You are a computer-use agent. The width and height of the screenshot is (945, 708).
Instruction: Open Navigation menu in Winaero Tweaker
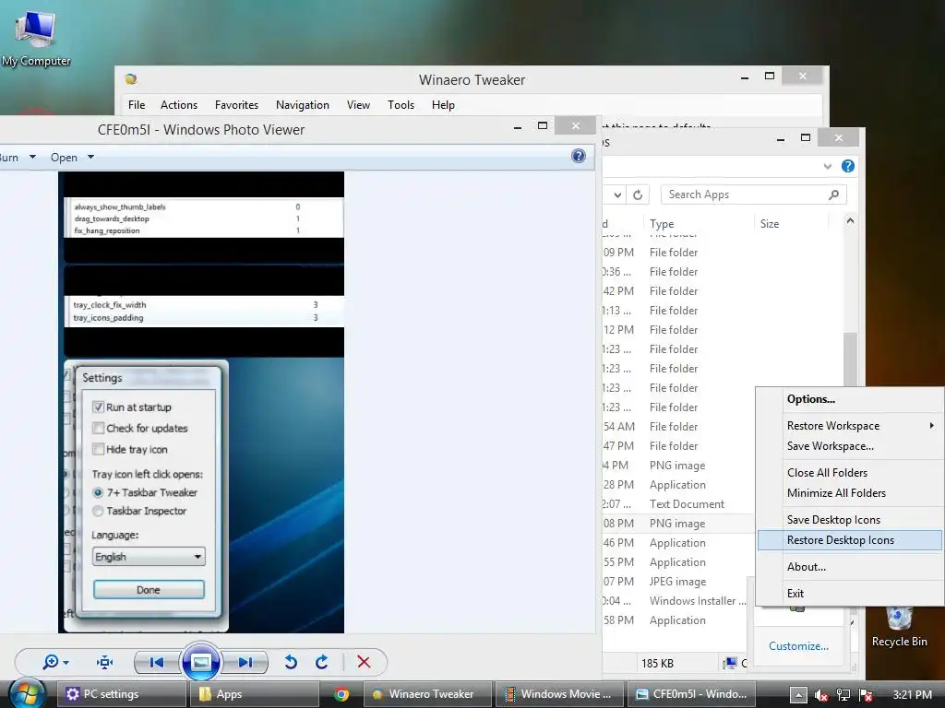pos(303,105)
